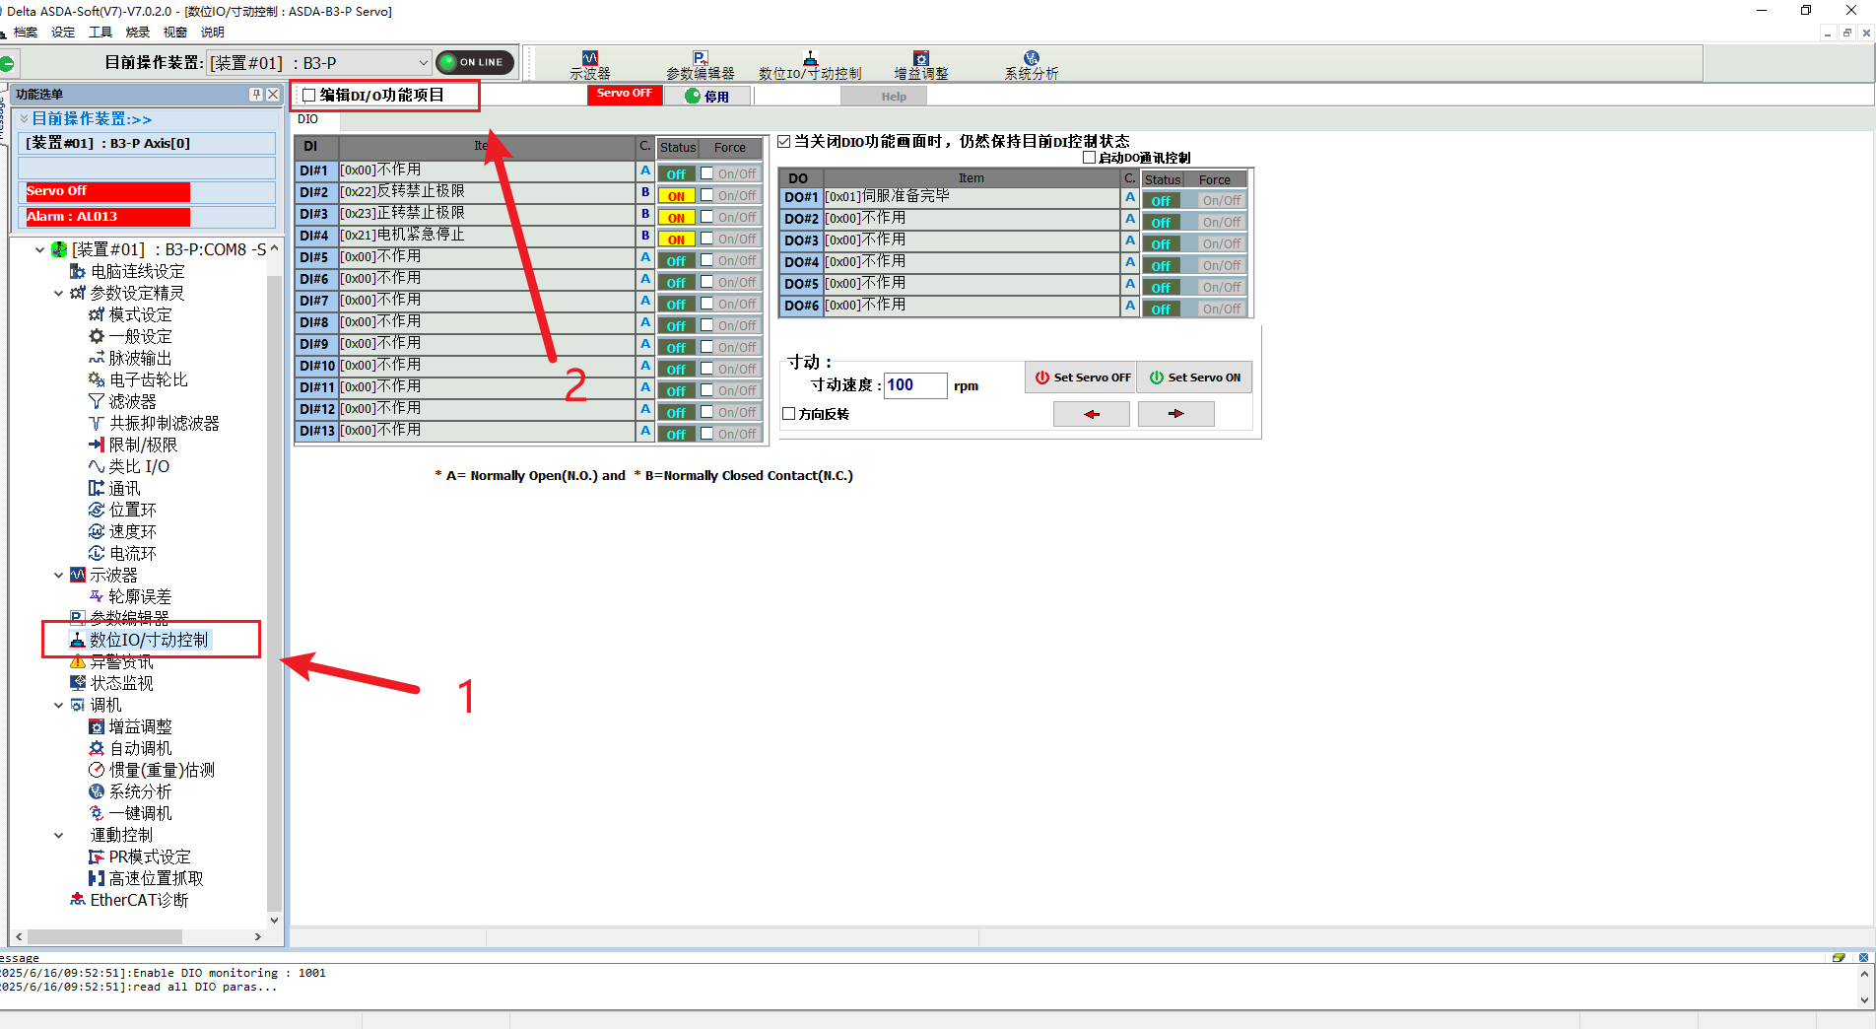
Task: Click the 数位IO/寸动控制 toolbar icon
Action: tap(809, 65)
